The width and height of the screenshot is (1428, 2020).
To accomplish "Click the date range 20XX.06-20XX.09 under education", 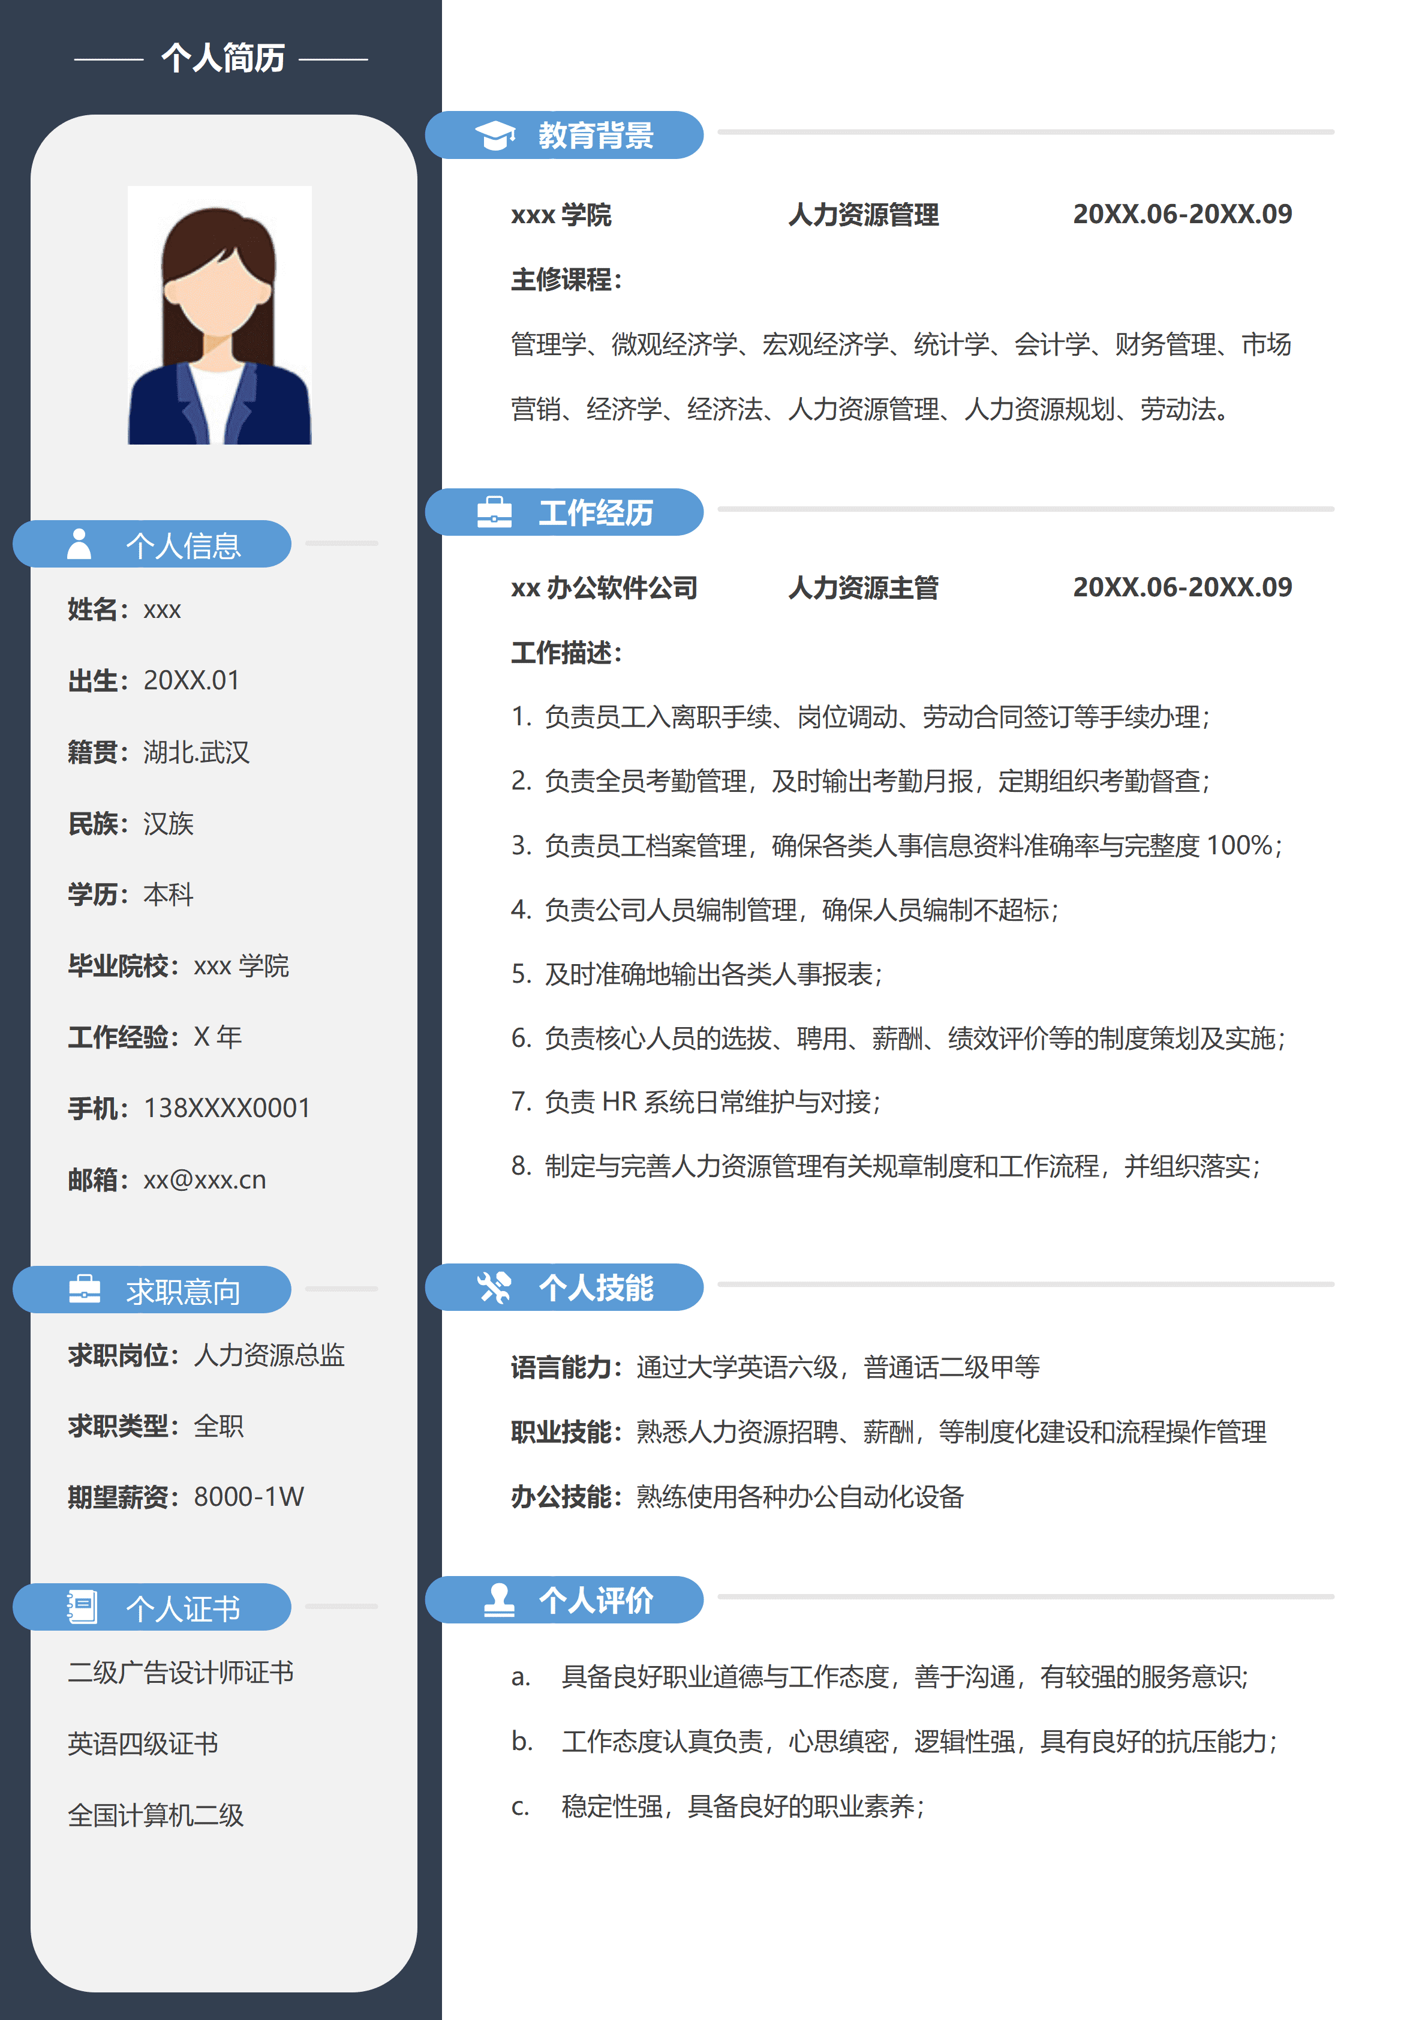I will [x=1183, y=215].
